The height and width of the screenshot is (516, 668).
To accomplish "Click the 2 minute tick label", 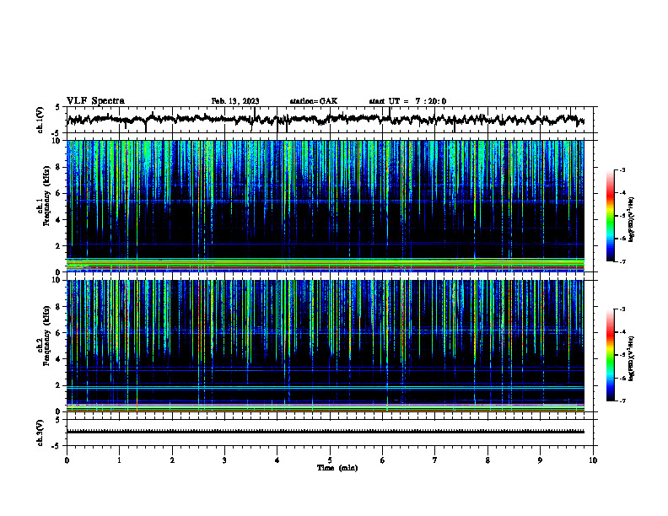I will click(x=172, y=460).
